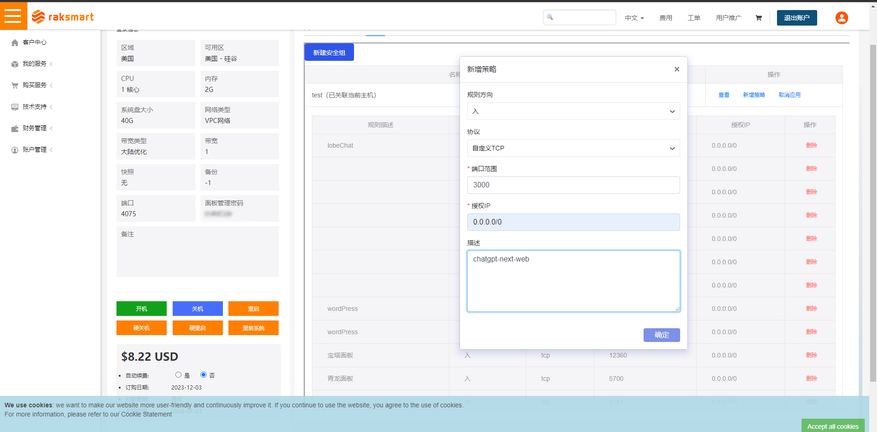The width and height of the screenshot is (877, 432).
Task: Open 技术支持 sidebar section
Action: coord(34,107)
